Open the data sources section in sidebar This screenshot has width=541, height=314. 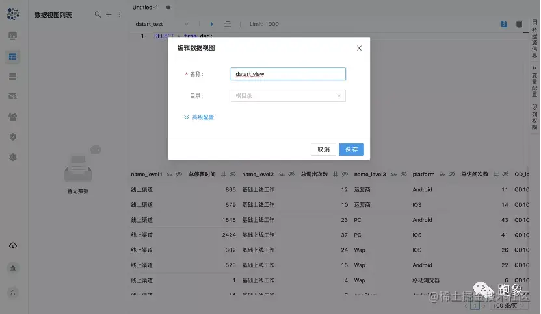13,77
